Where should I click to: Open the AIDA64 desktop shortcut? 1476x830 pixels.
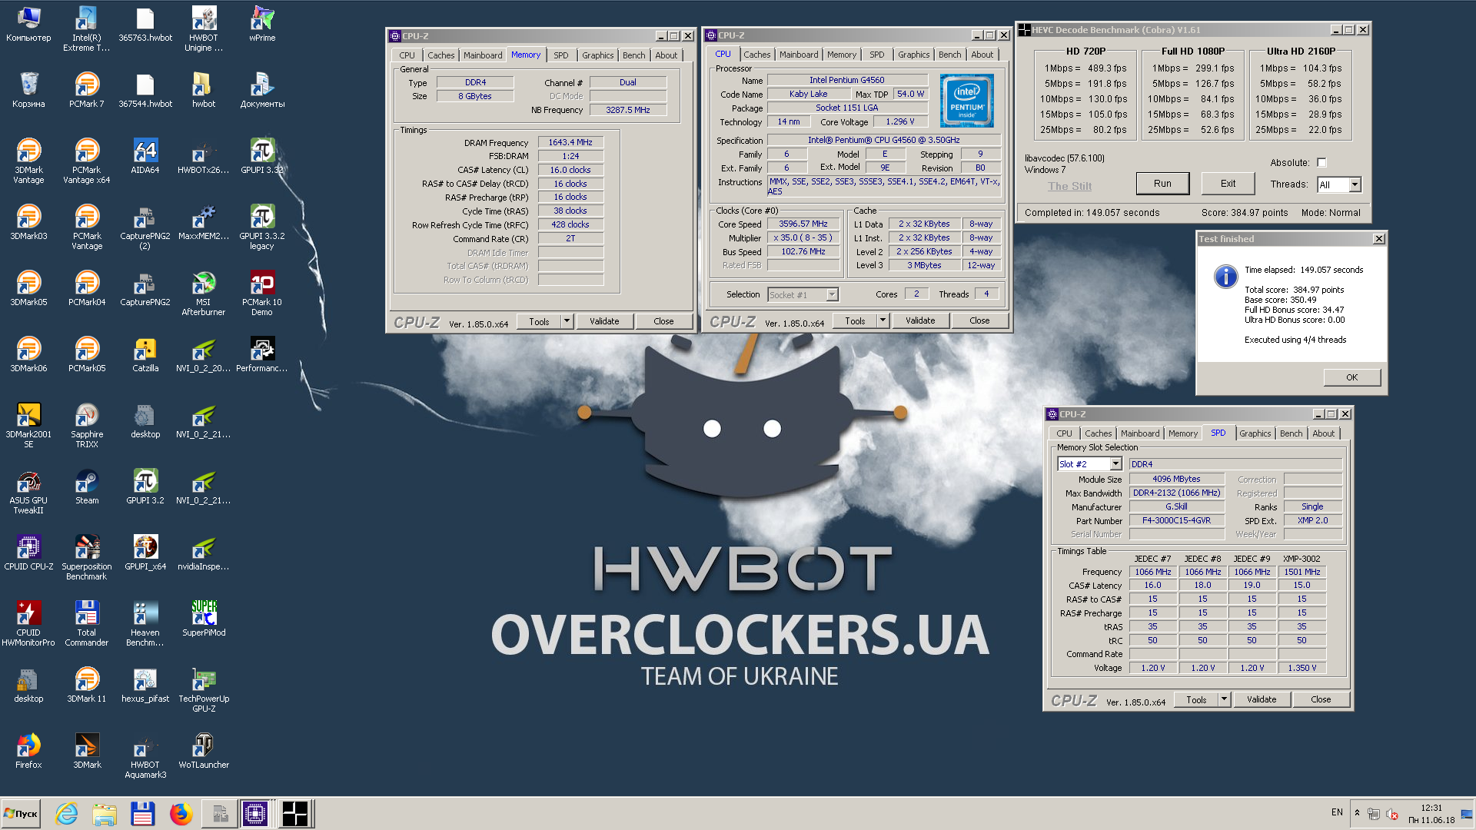click(x=145, y=156)
